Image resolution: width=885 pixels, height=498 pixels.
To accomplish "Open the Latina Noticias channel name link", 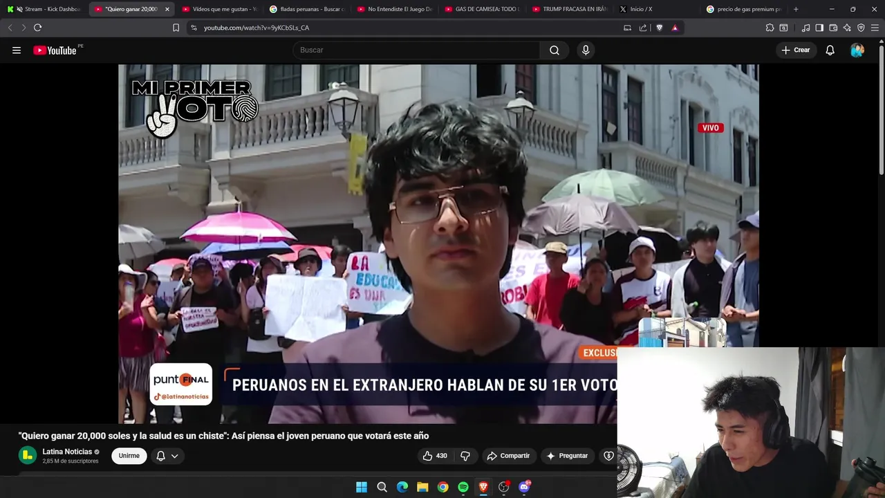I will coord(67,452).
